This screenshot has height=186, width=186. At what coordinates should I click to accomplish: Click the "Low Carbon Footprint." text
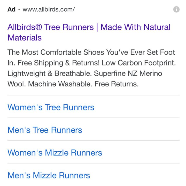(x=139, y=63)
